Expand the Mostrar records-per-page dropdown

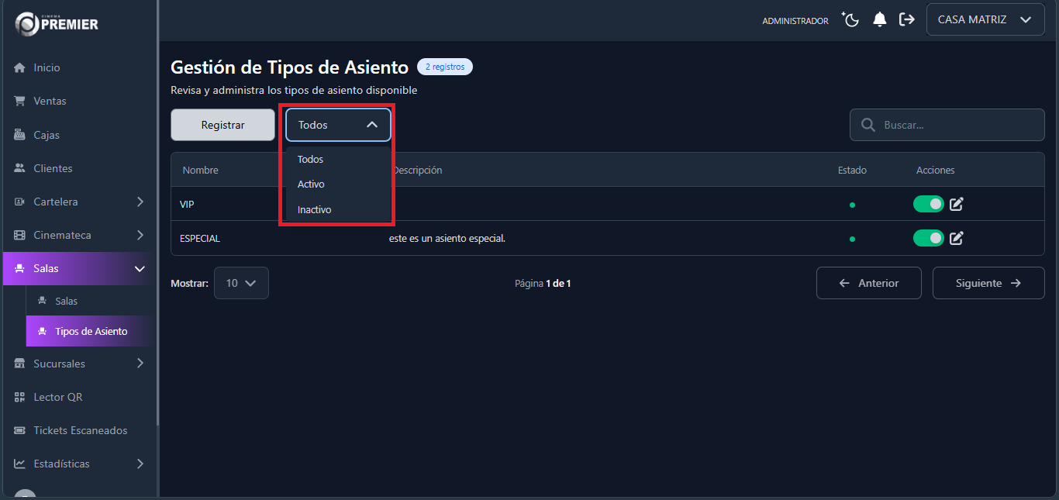tap(241, 283)
